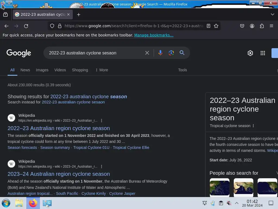Open second People also search for thumbnail
Screen dimensions: 278x209
point(244,188)
